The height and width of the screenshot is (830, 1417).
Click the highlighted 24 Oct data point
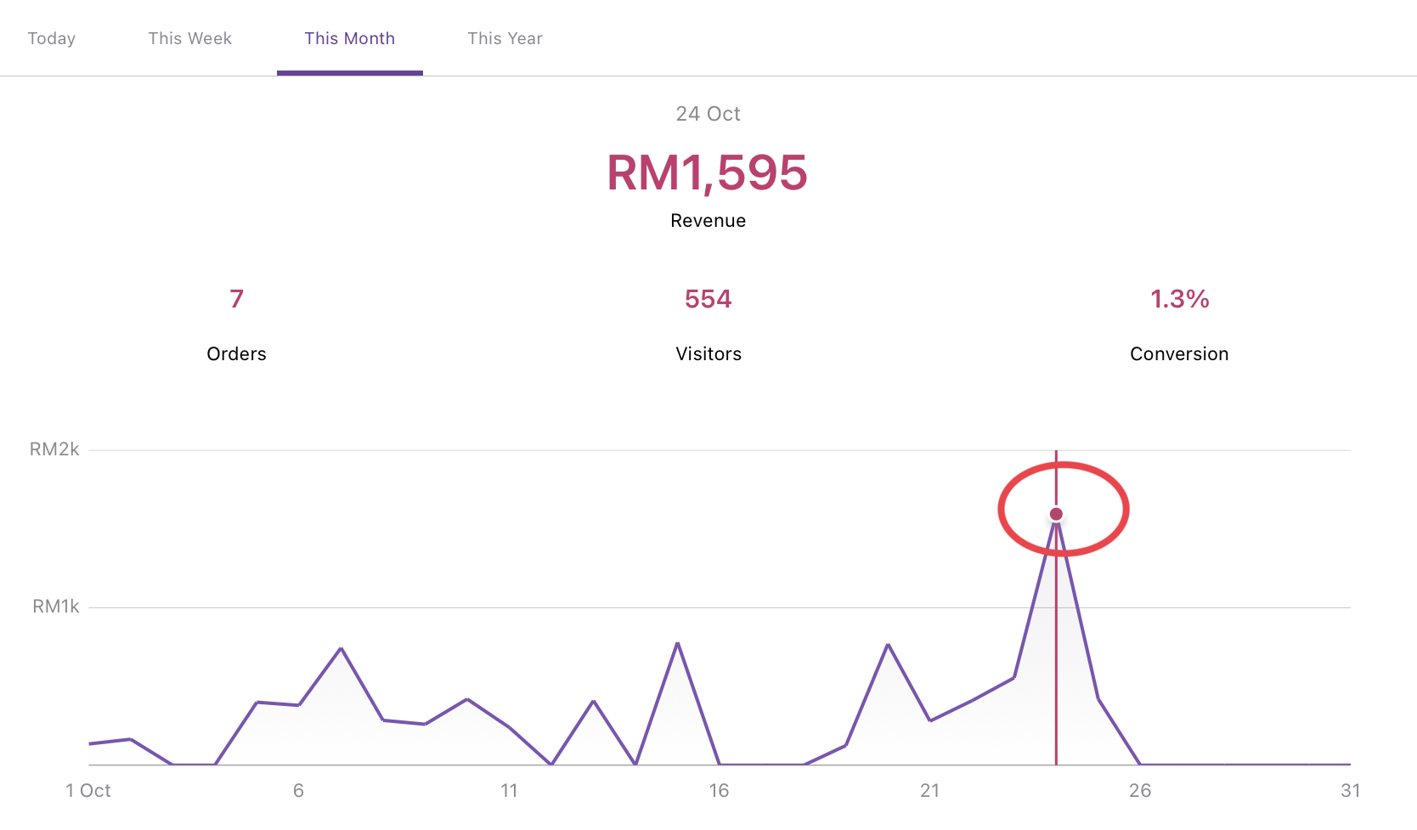point(1056,514)
